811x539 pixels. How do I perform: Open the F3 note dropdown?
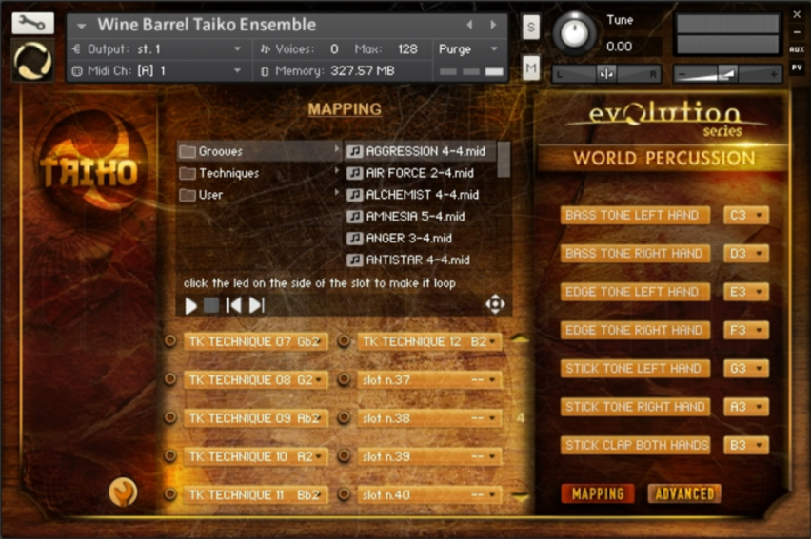pyautogui.click(x=746, y=330)
